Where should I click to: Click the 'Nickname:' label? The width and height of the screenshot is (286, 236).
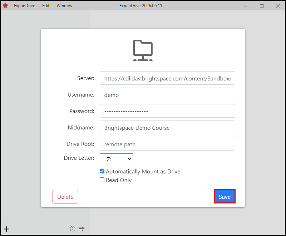click(x=81, y=128)
